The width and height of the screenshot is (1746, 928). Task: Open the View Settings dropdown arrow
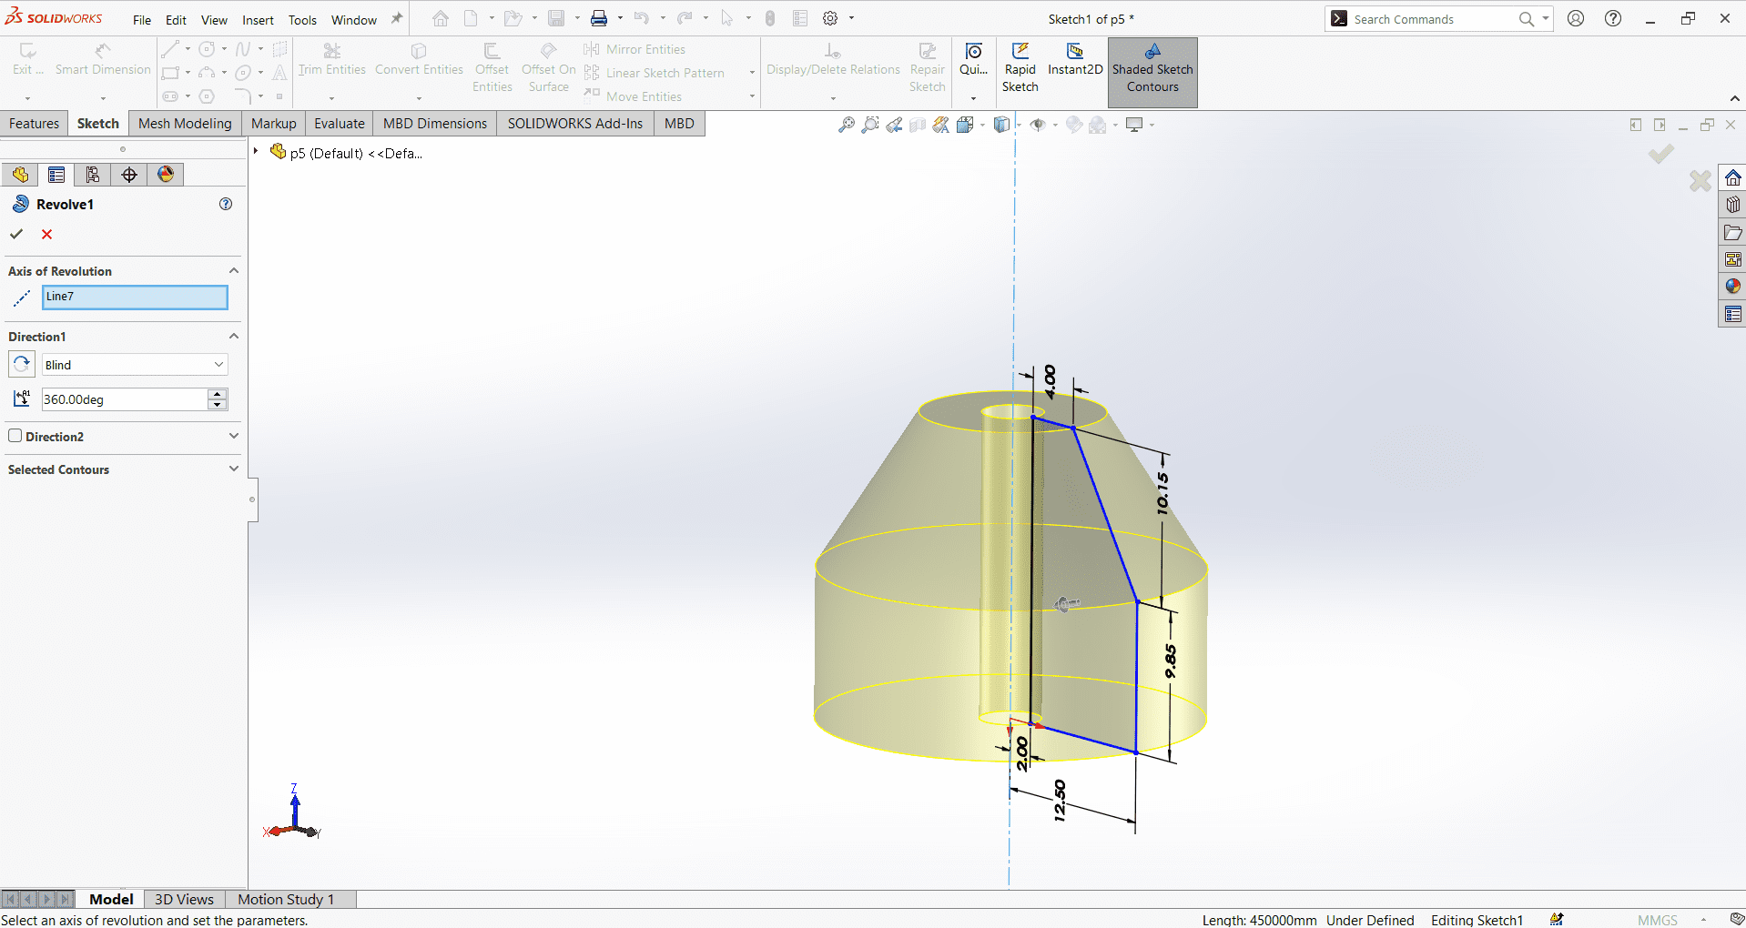click(x=1152, y=125)
